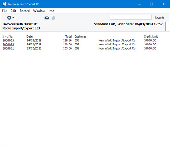Click date 24/02/2019
The image size is (170, 147).
coord(34,44)
